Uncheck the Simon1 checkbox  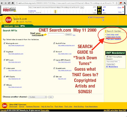coord(54,52)
